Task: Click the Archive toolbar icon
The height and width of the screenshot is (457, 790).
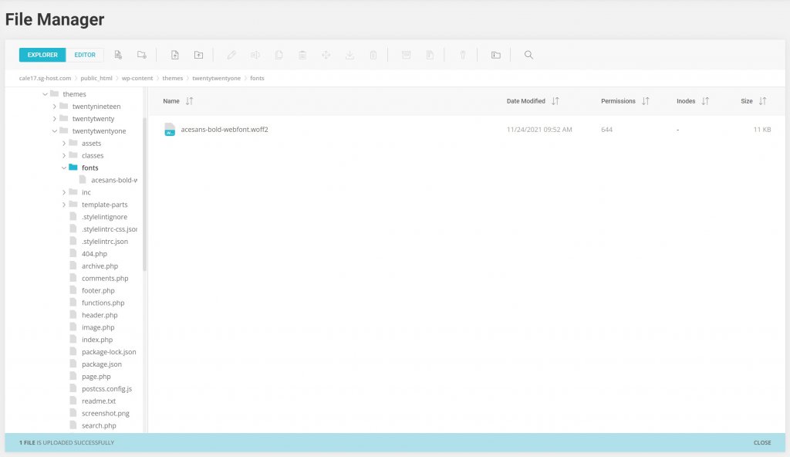Action: [406, 55]
